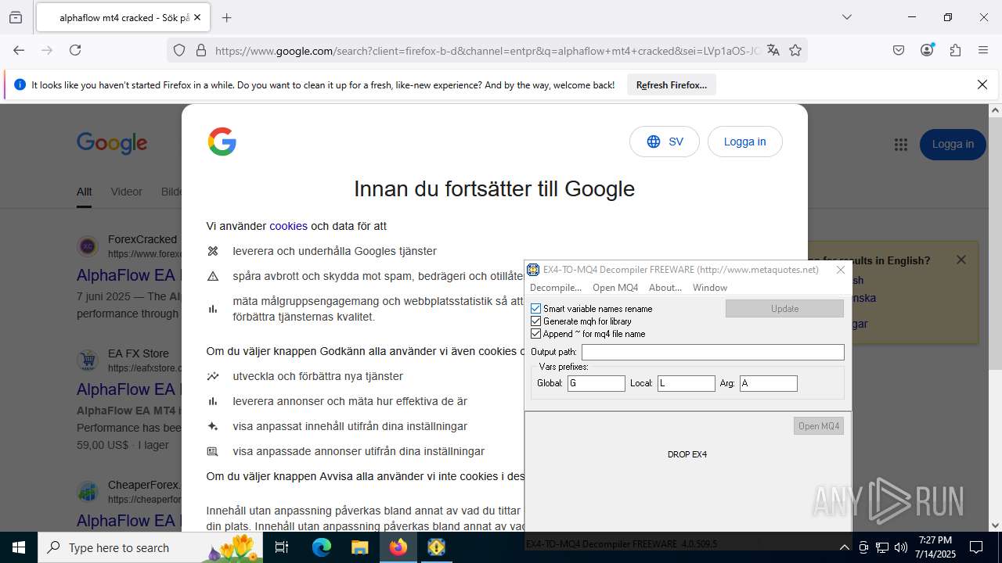Toggle Append ~ for mq4 file name checkbox

pos(536,334)
